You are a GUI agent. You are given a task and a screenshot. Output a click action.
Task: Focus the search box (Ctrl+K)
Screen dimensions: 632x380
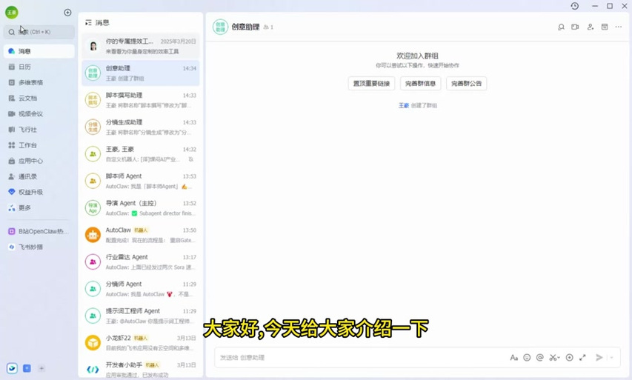(x=39, y=32)
